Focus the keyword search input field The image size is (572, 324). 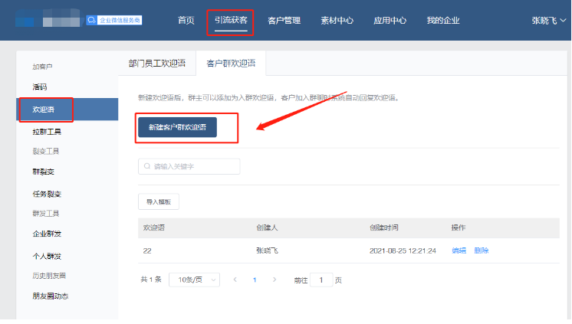tap(195, 166)
